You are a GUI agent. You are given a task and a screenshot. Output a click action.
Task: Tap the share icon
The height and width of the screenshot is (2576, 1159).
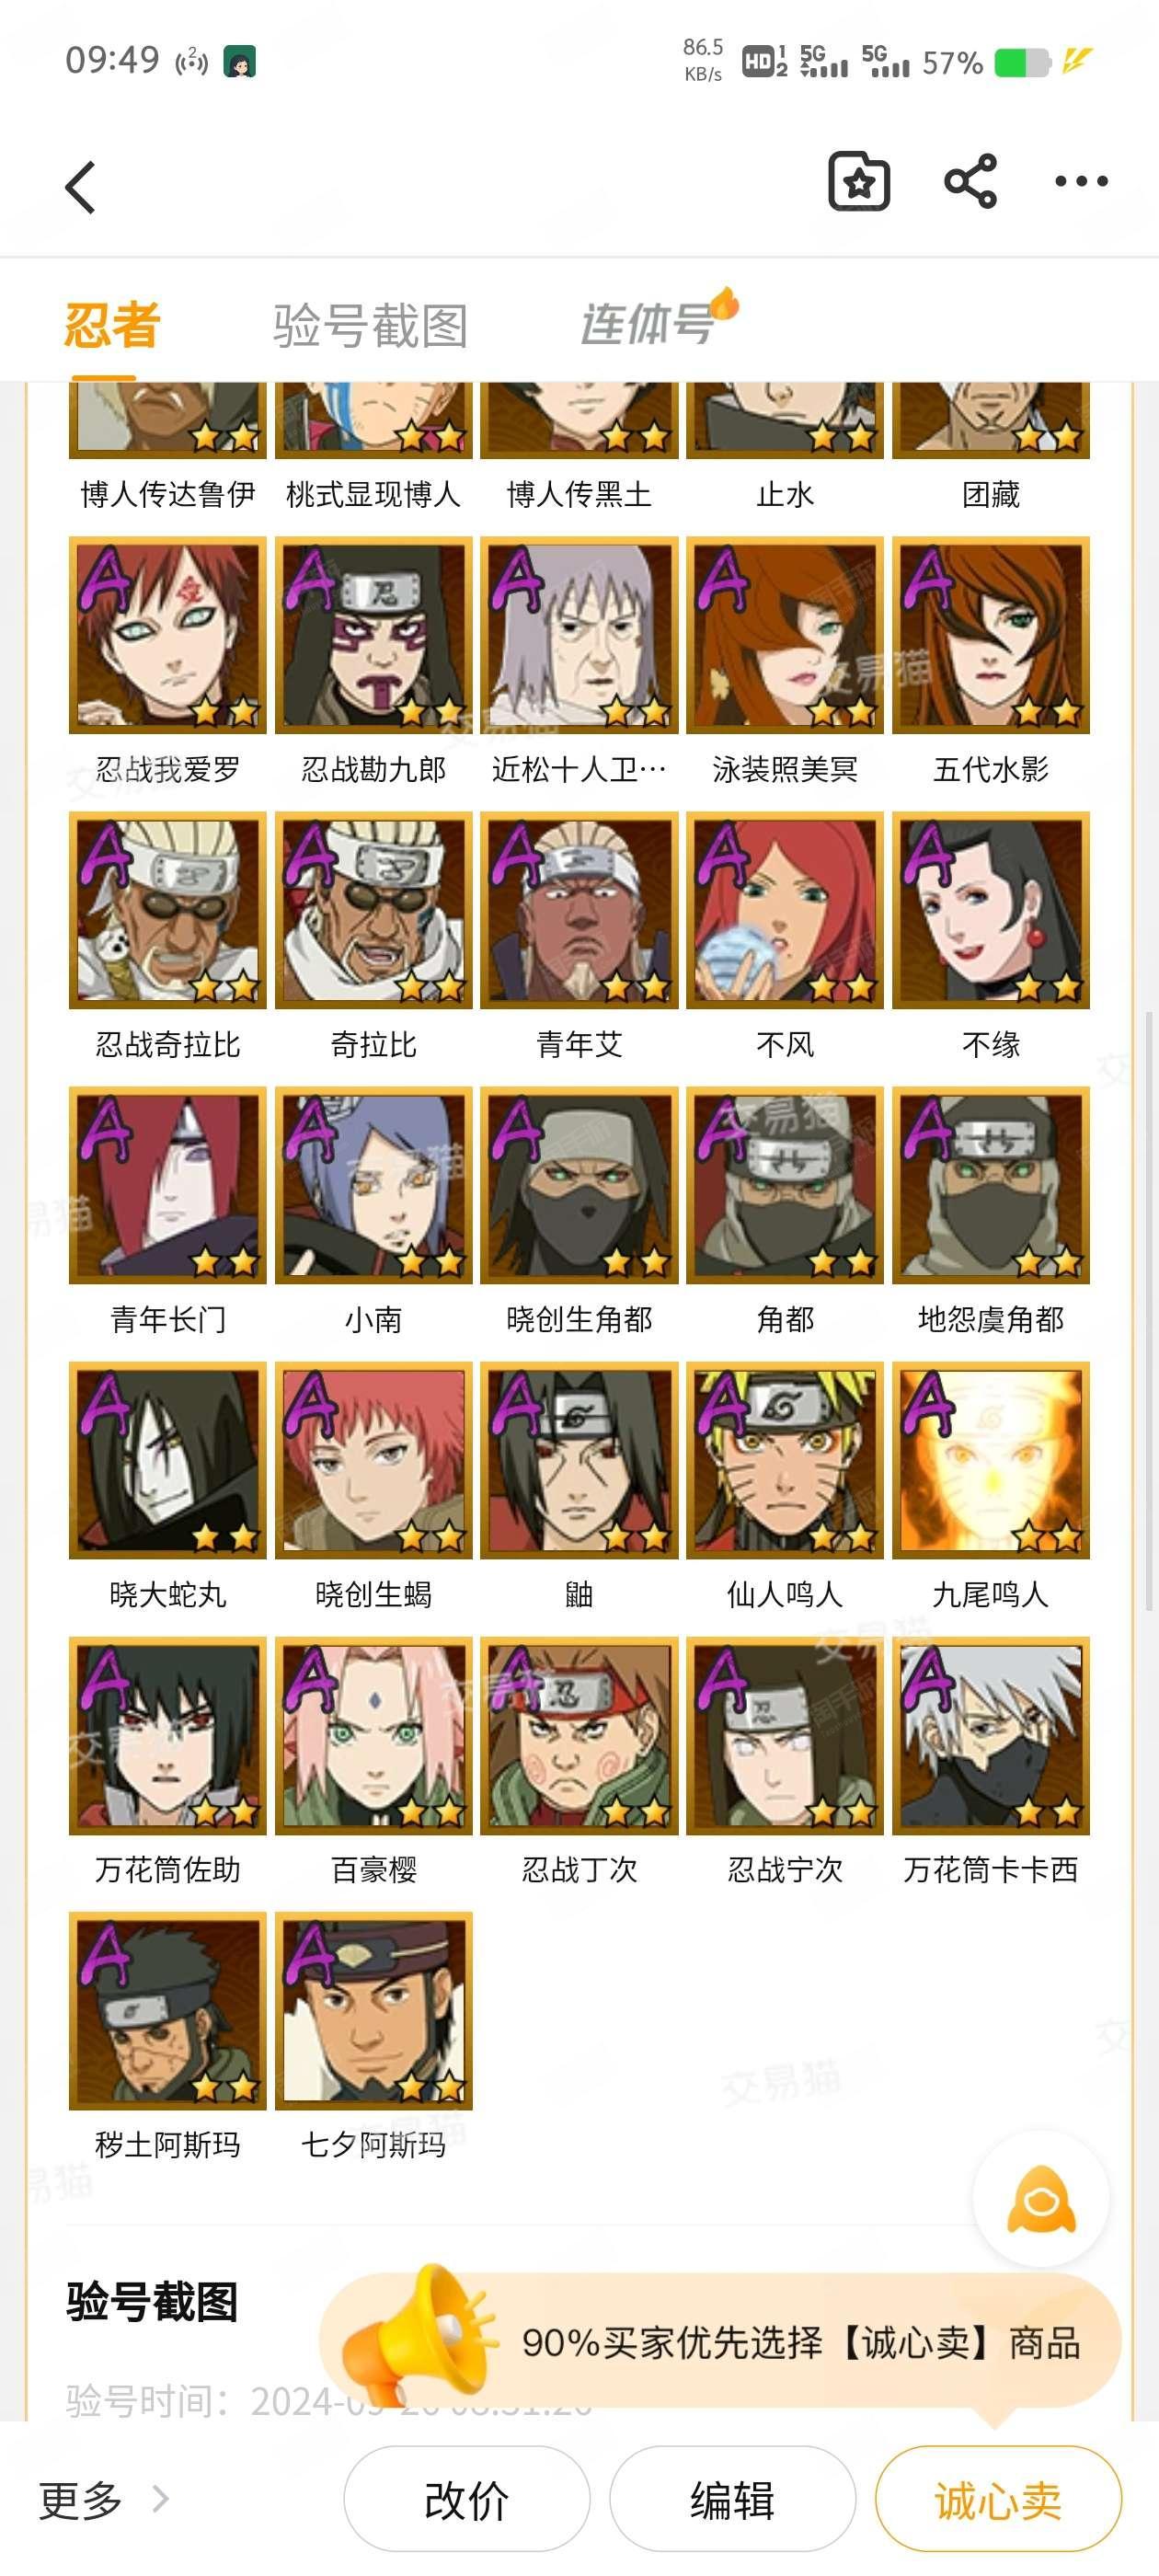(970, 182)
